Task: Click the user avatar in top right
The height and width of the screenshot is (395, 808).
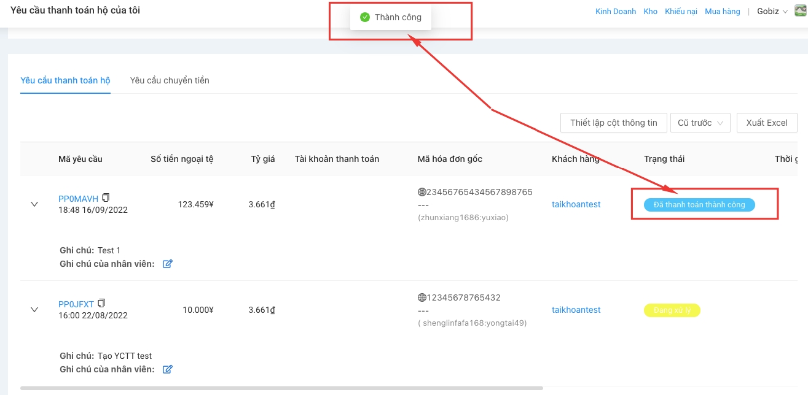Action: [x=799, y=11]
